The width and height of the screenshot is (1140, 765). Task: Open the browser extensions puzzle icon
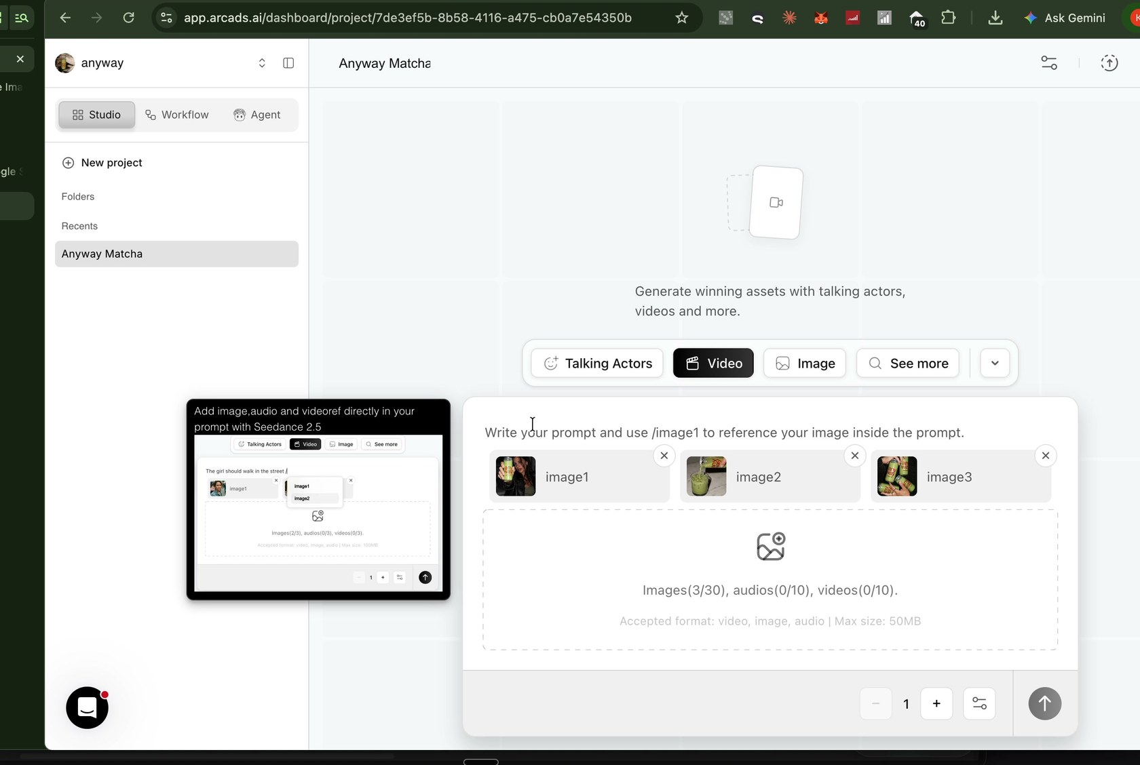tap(949, 18)
